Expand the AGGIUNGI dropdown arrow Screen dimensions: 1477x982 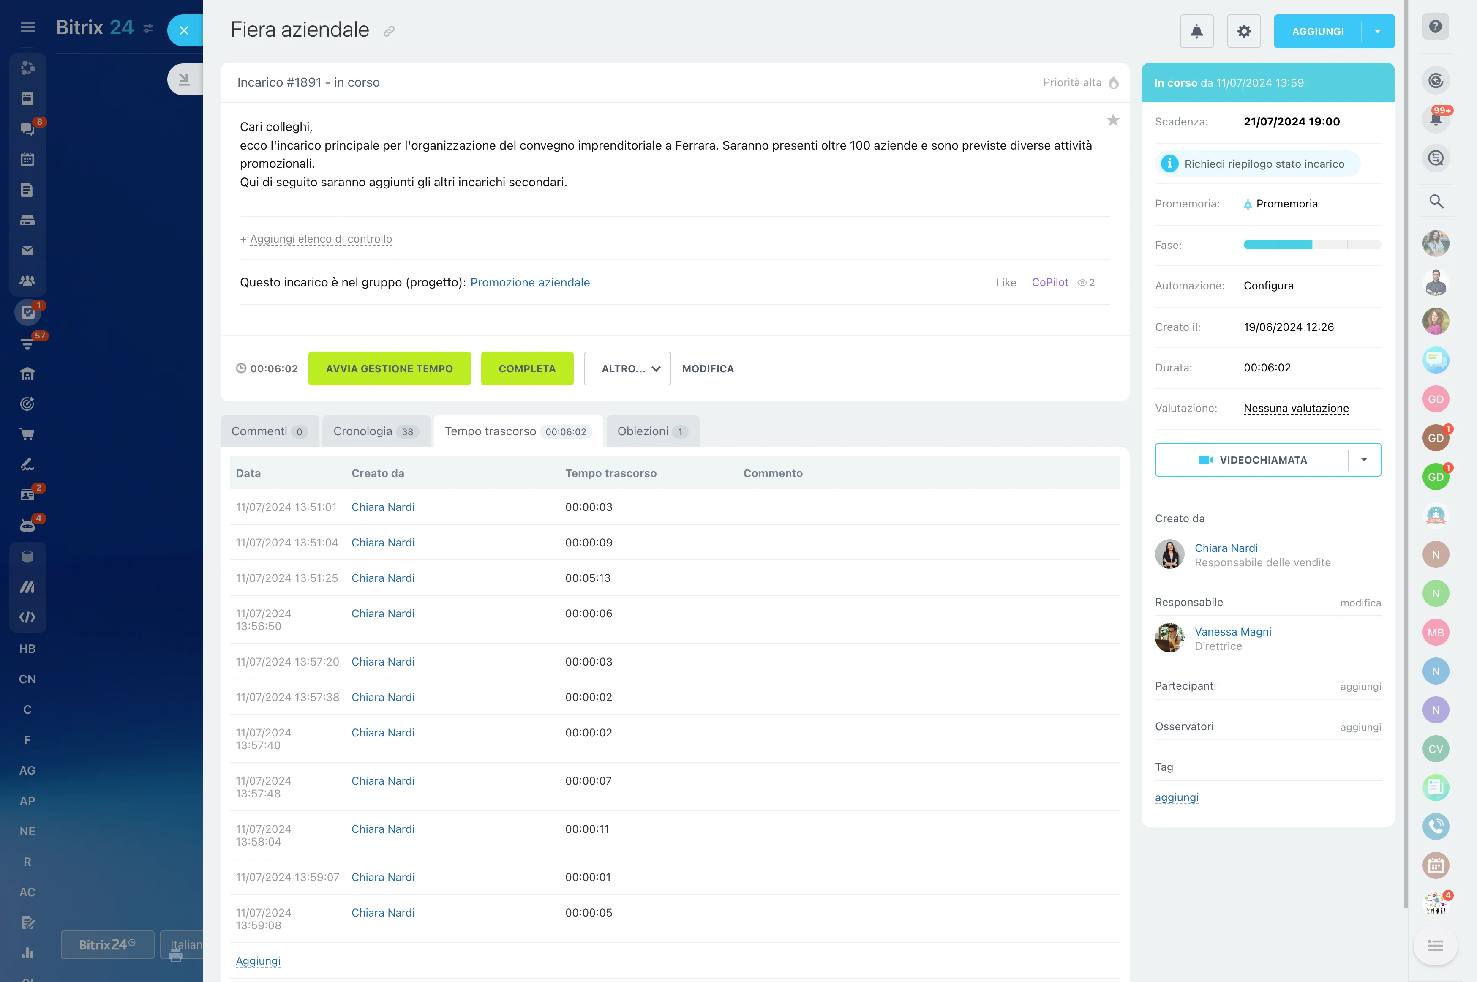click(1377, 31)
